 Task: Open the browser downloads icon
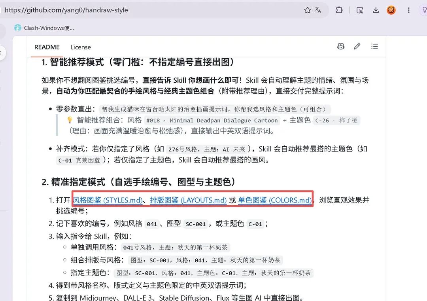[376, 10]
